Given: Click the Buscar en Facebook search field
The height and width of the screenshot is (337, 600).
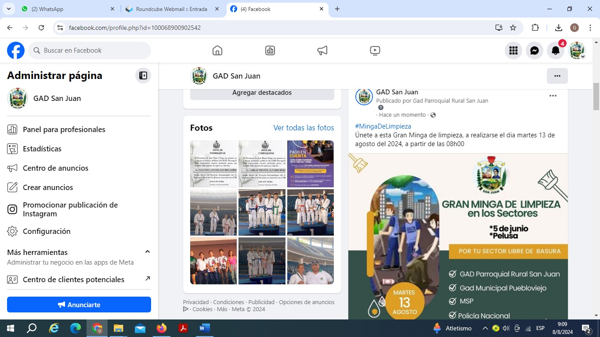Looking at the screenshot, I should coord(90,50).
